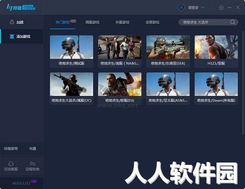Image resolution: width=245 pixels, height=189 pixels.
Task: Switch to the 国服游戏 tab
Action: point(92,22)
